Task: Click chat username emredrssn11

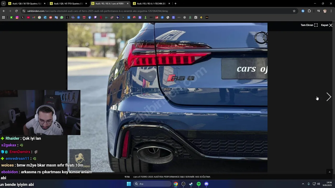Action: tap(17, 158)
